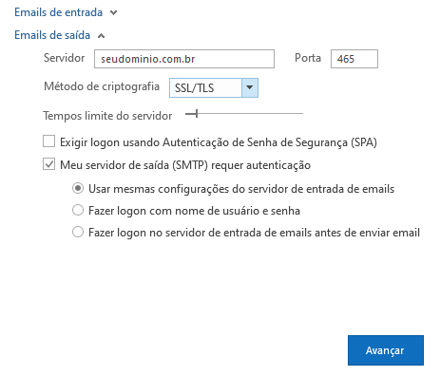This screenshot has width=440, height=376.
Task: Click the Meu servidor de saída (SMTP) label
Action: click(185, 165)
